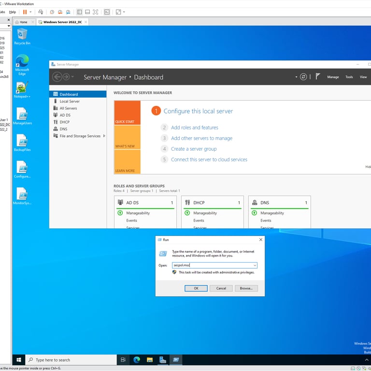Take a VMware snapshot with the clock icon
The height and width of the screenshot is (371, 371).
point(52,12)
